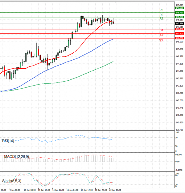
Task: Click the 142.000 price axis value
Action: (x=179, y=101)
